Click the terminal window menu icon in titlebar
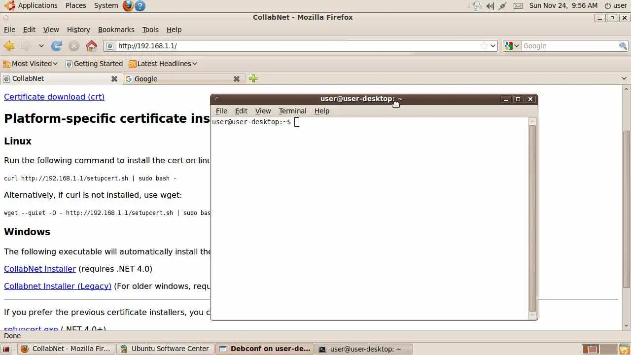This screenshot has height=355, width=631. point(217,99)
